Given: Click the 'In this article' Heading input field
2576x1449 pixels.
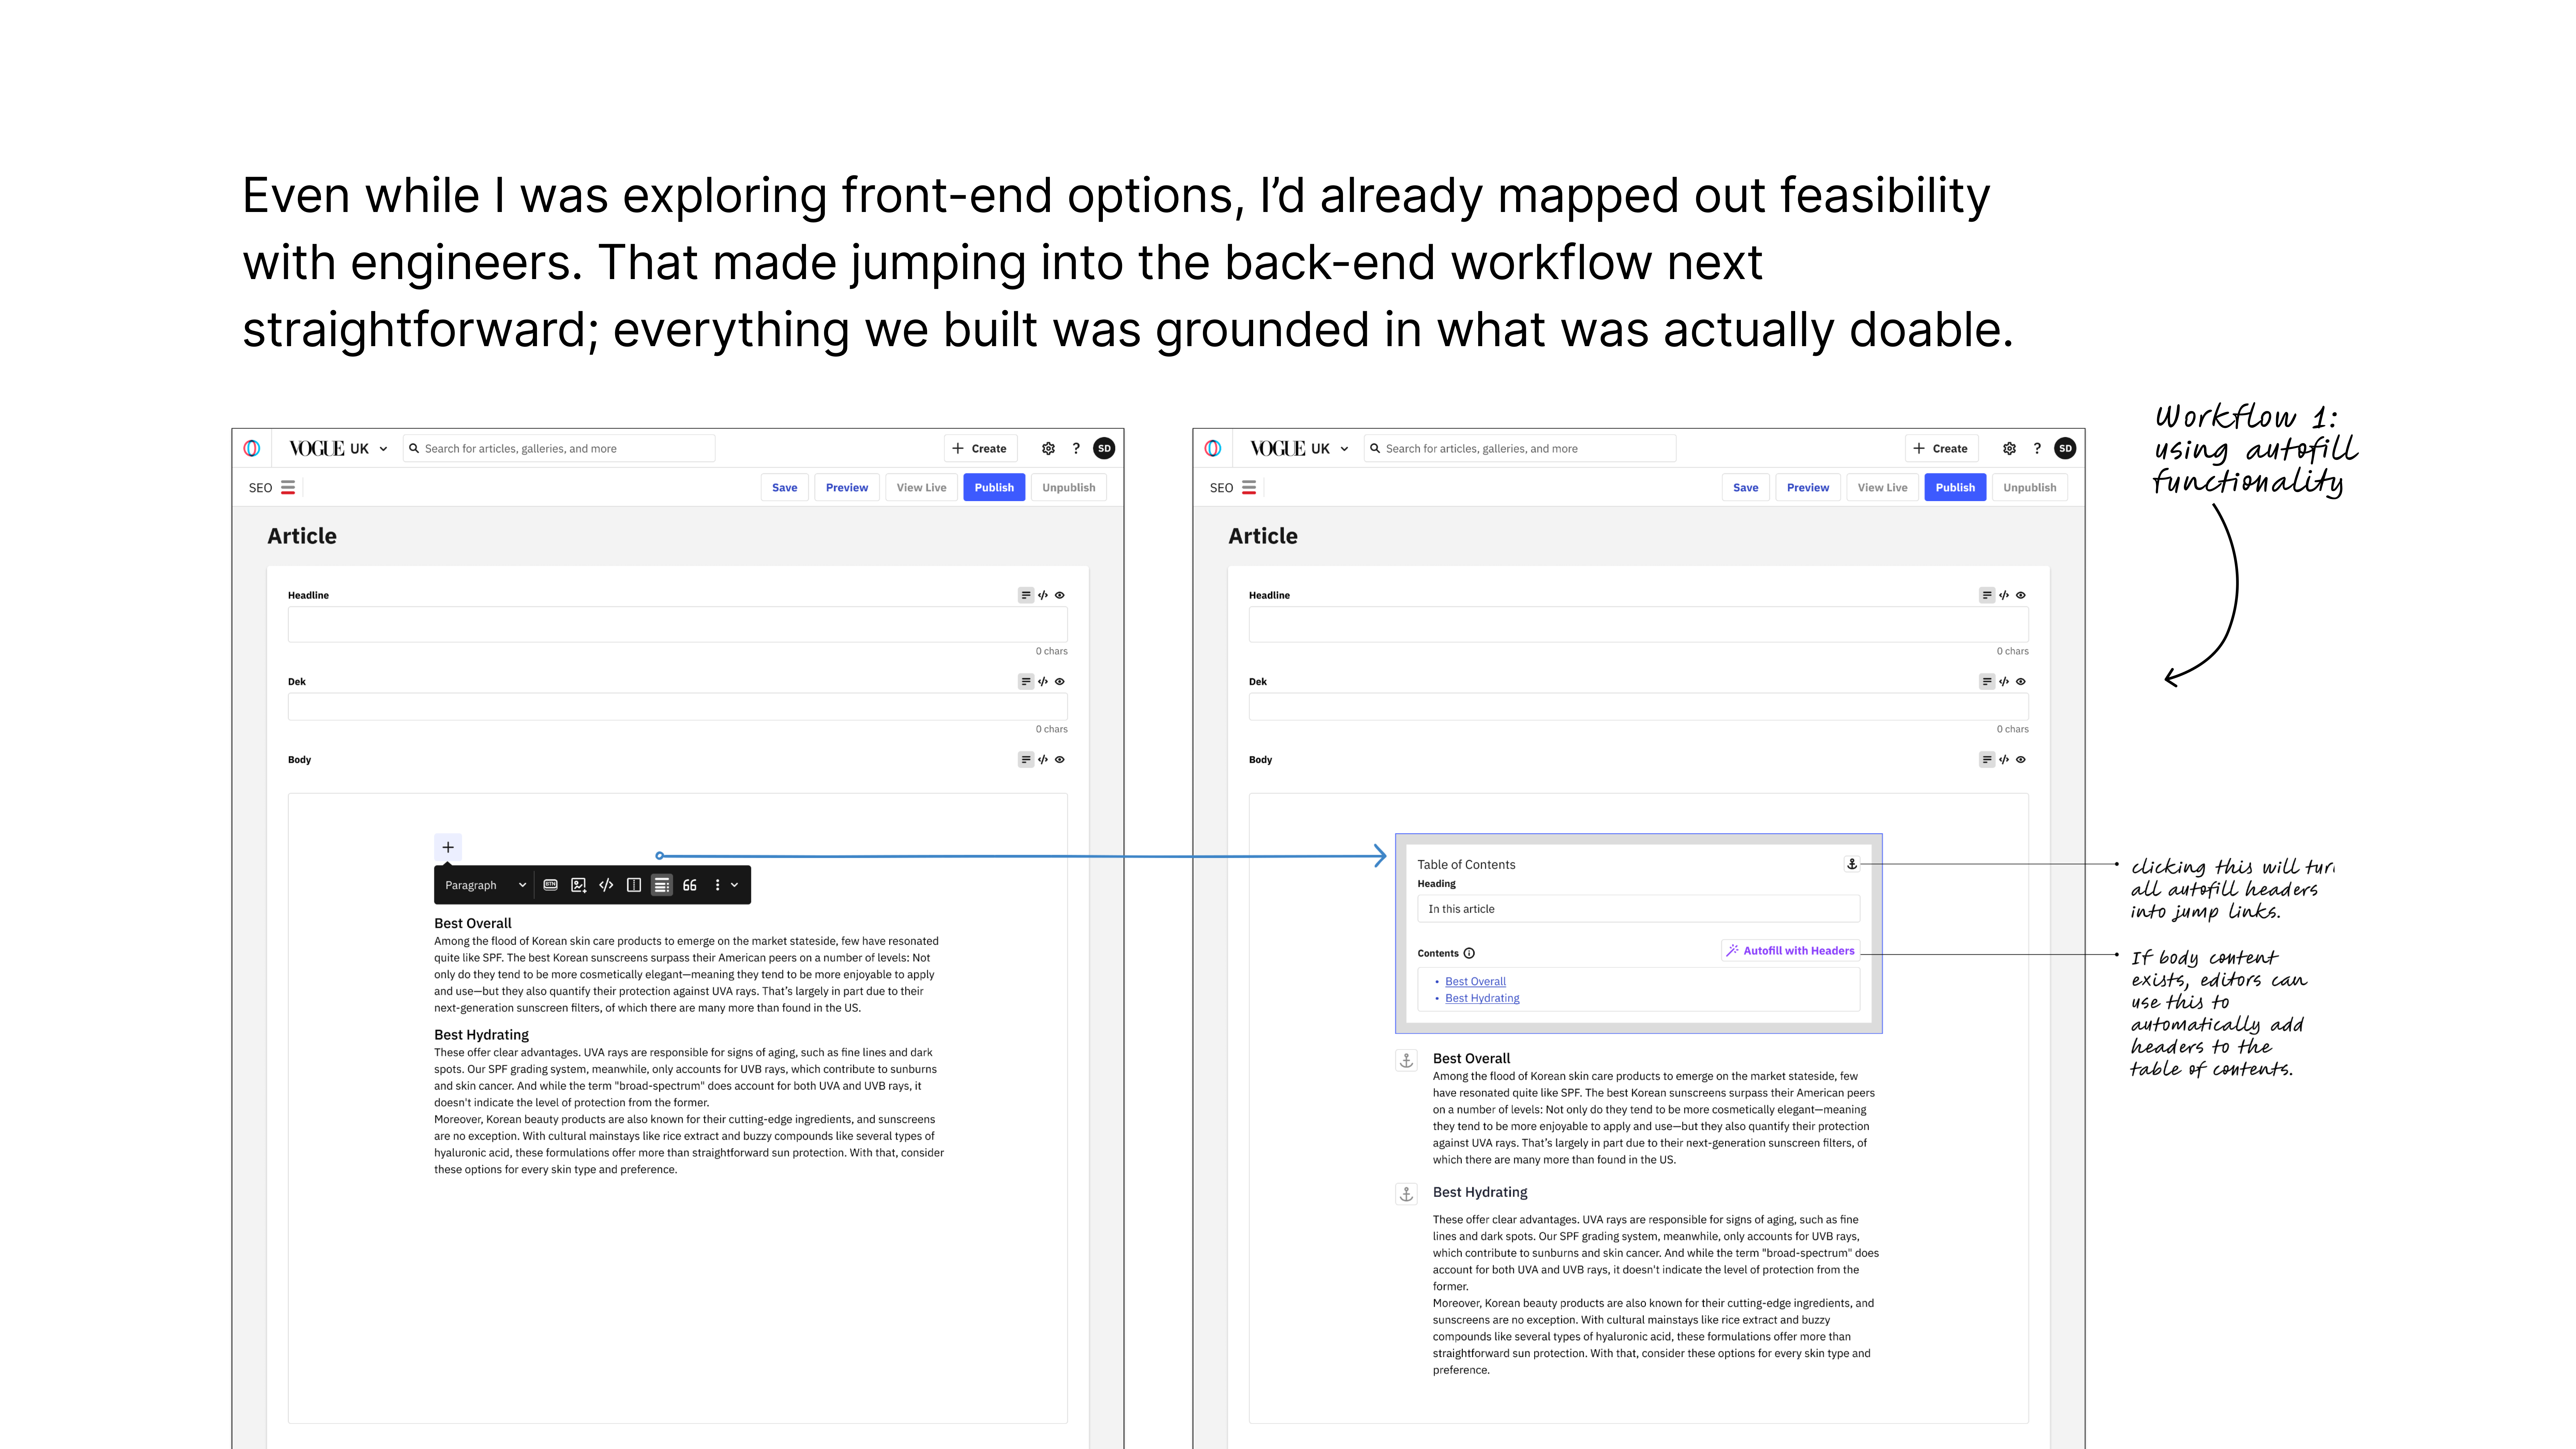Looking at the screenshot, I should click(x=1638, y=909).
